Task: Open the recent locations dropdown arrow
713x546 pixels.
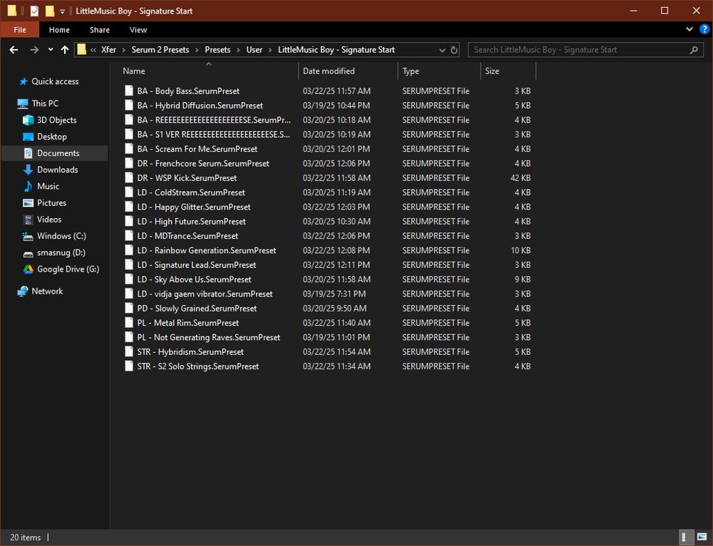Action: pos(51,50)
